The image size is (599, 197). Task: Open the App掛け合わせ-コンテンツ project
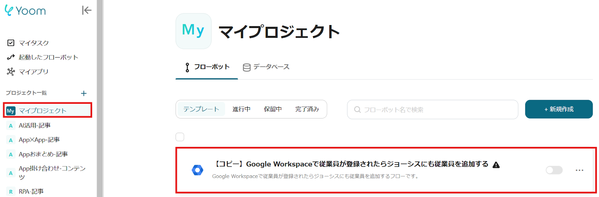tap(52, 172)
